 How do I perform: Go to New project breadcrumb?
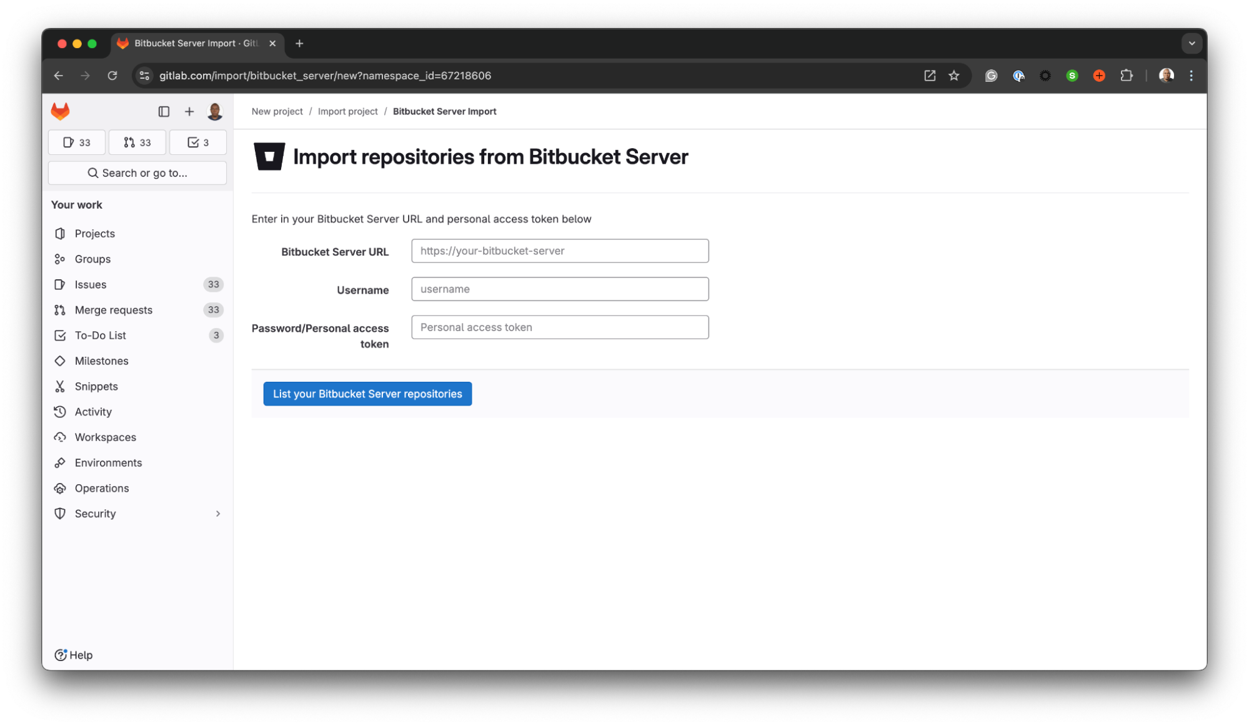pos(277,112)
